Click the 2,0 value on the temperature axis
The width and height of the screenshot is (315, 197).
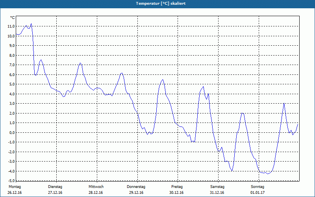[x=12, y=113]
